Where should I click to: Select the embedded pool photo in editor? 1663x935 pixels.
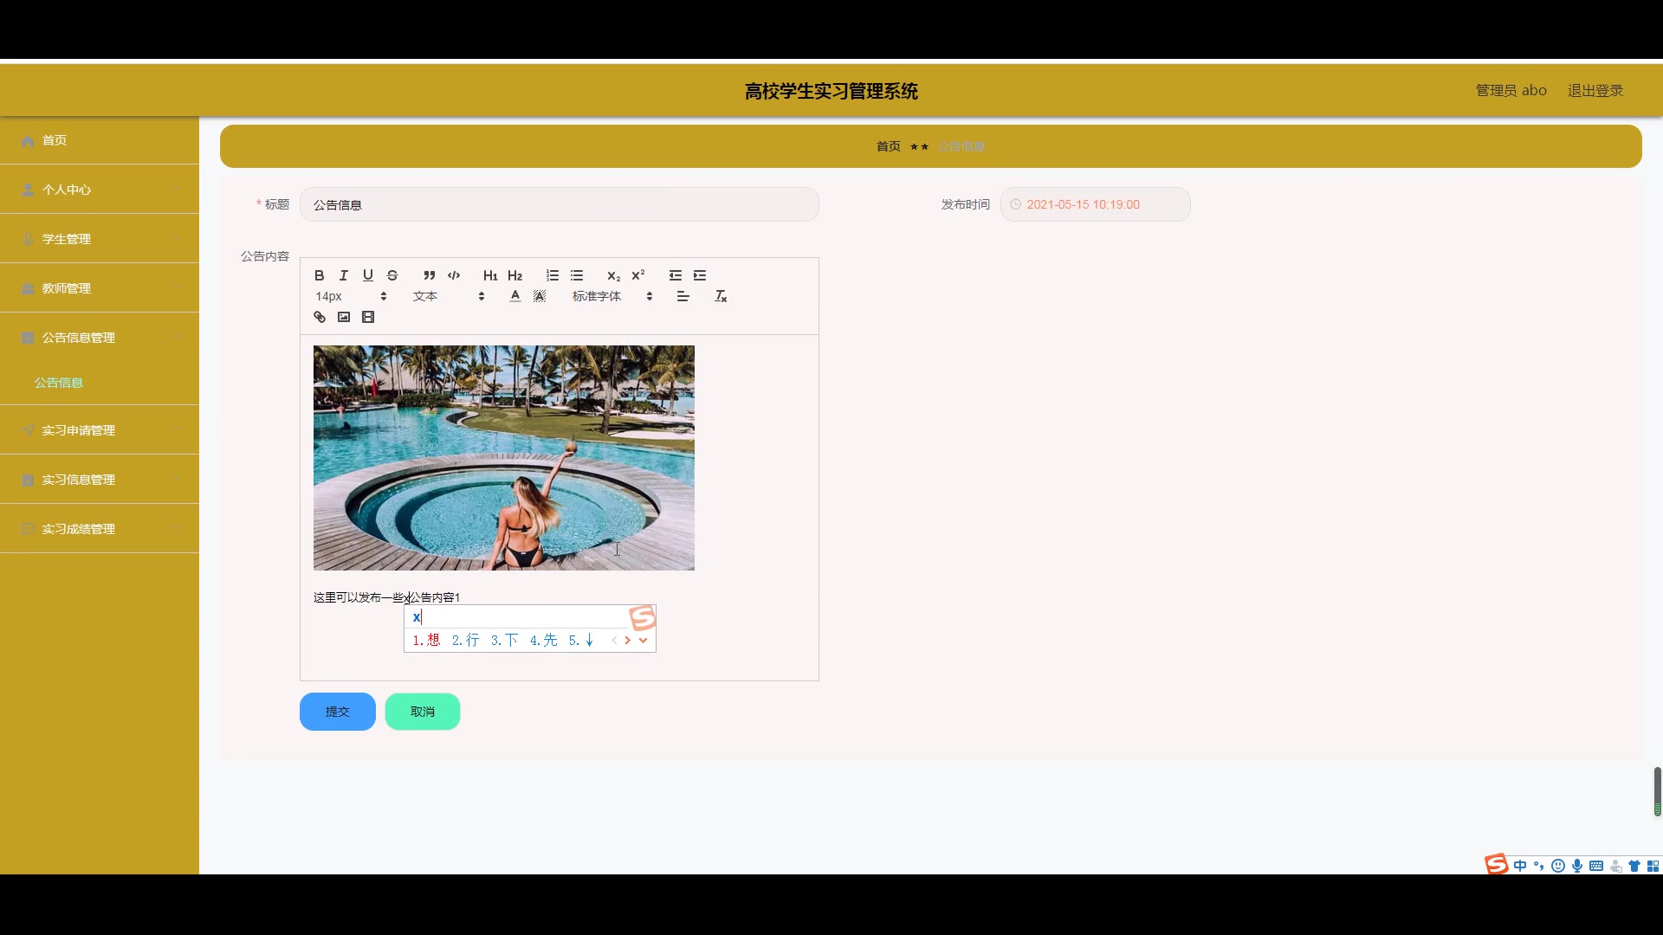pos(504,458)
